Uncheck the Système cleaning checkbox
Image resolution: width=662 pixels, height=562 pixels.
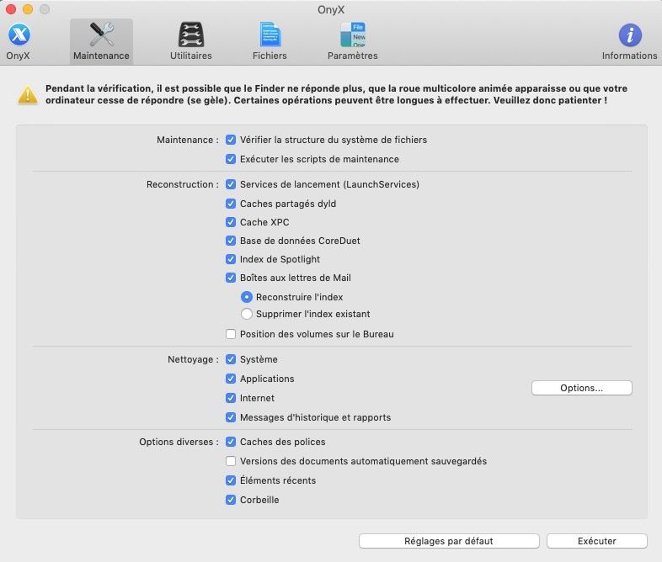tap(231, 359)
